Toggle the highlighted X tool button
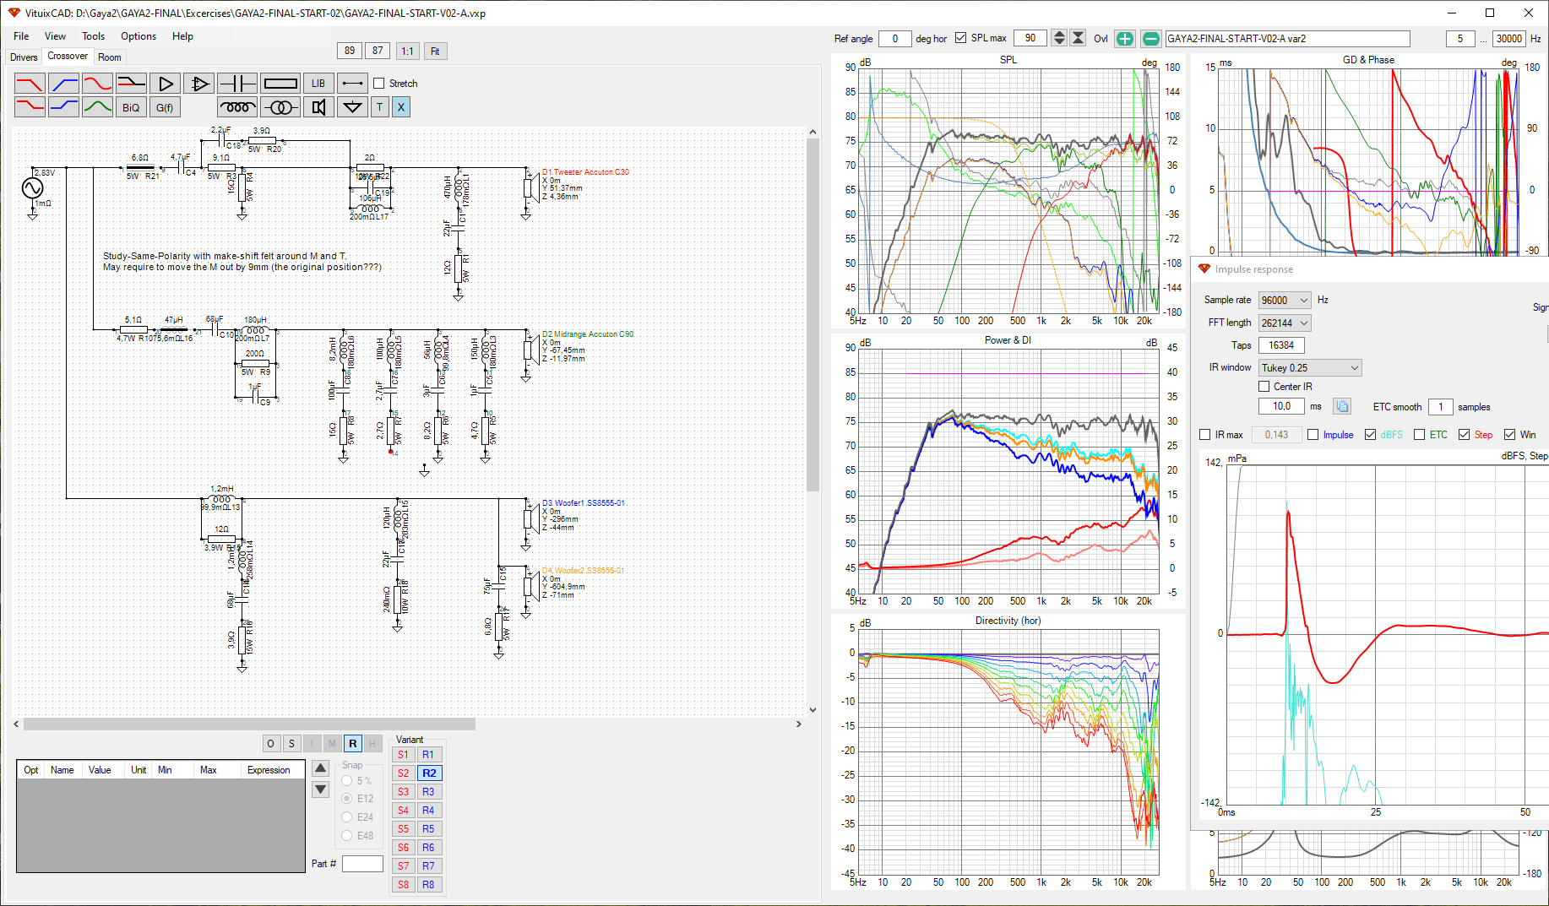 [401, 107]
